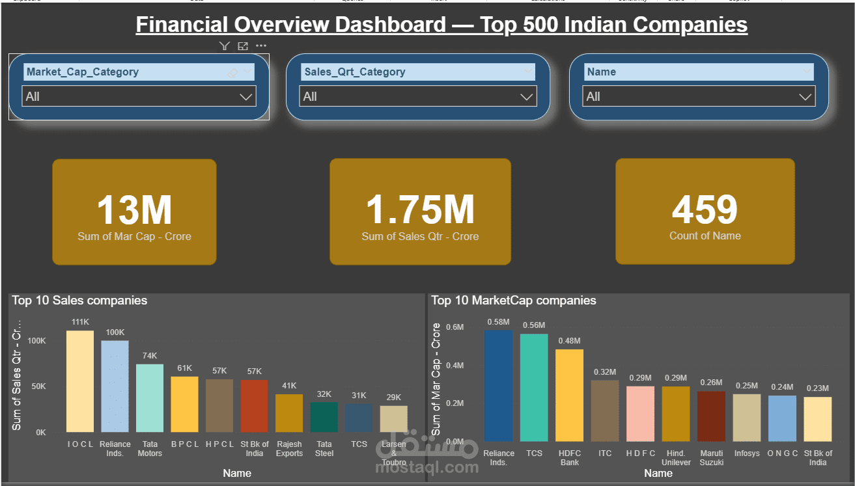Click the Infosys market cap bar
855x486 pixels.
point(747,418)
